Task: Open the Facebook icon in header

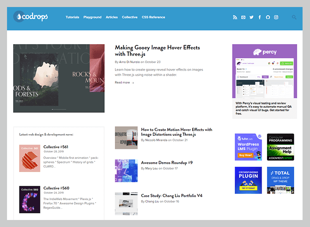Action: coord(260,17)
